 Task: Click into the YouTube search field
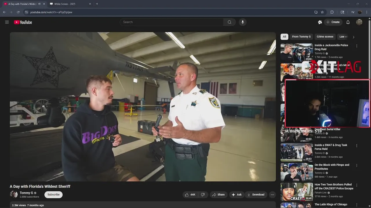[x=172, y=22]
